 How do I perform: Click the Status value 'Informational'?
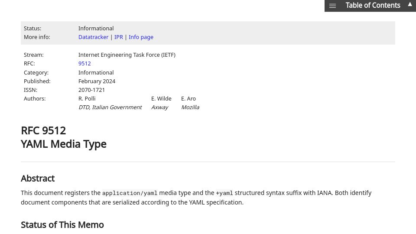tap(96, 29)
